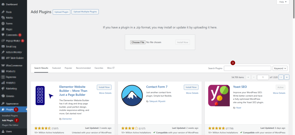Click the '54,709 items' count text

coord(238,77)
